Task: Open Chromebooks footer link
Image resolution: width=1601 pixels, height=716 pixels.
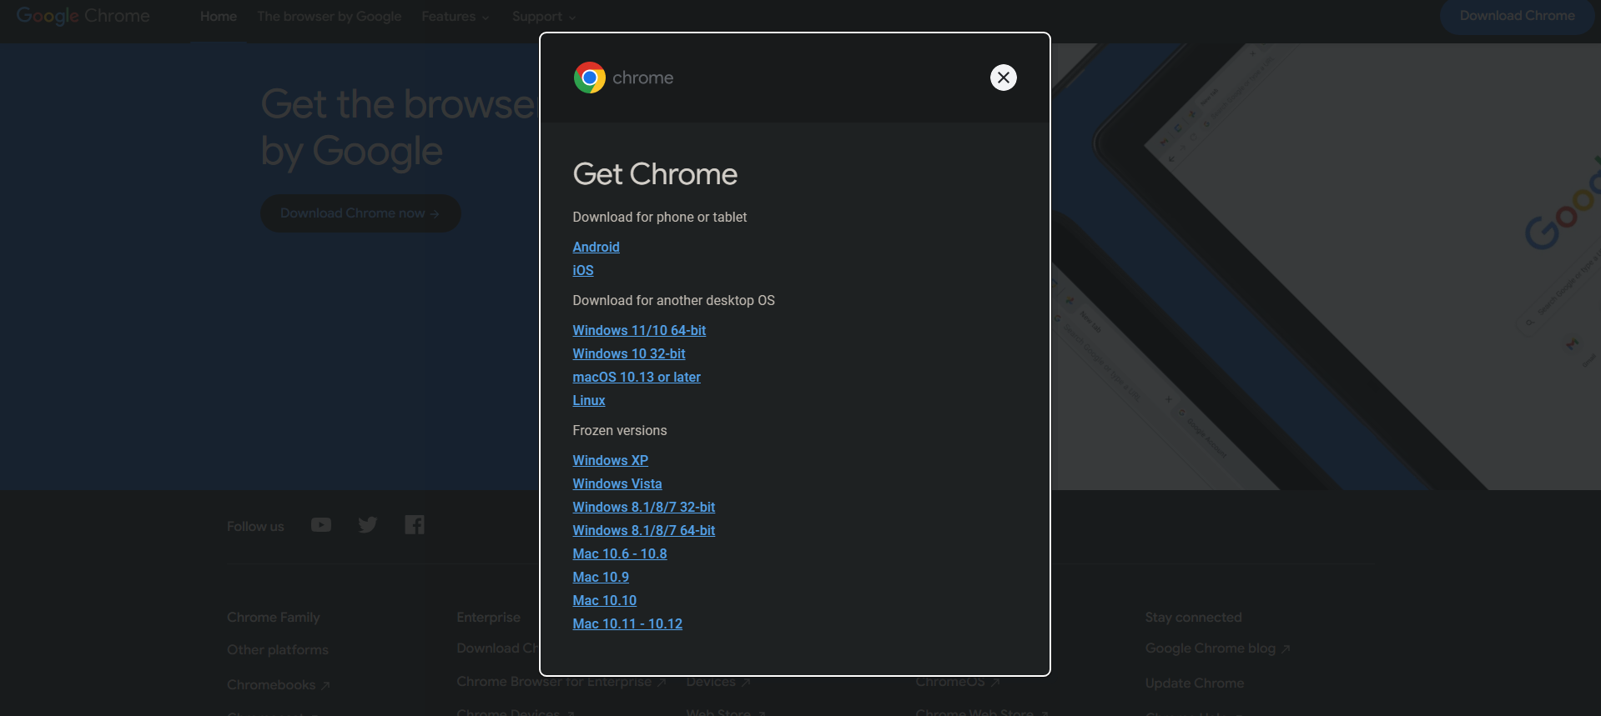Action: coord(279,685)
